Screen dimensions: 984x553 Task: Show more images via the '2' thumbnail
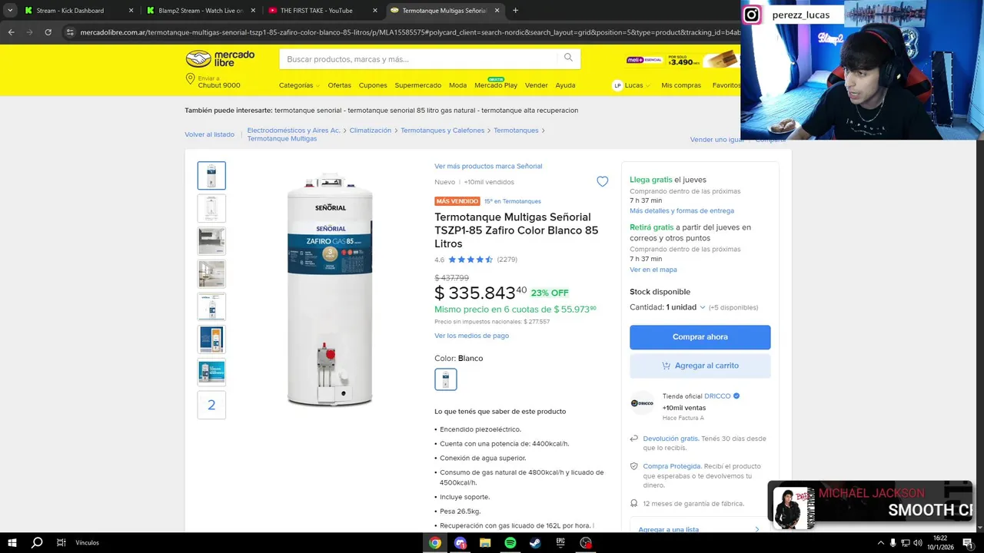click(x=211, y=405)
